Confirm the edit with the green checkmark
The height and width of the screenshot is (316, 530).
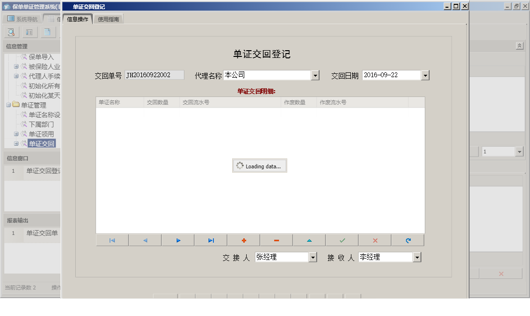click(342, 240)
